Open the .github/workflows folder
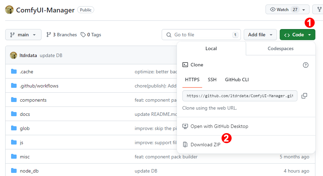 39,86
